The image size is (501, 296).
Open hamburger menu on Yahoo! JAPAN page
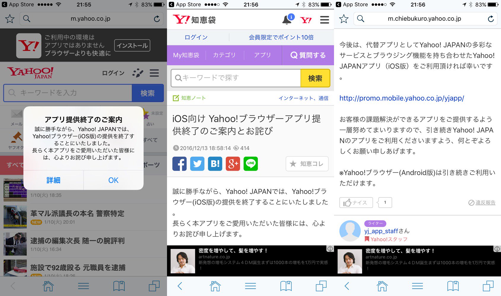(x=154, y=73)
